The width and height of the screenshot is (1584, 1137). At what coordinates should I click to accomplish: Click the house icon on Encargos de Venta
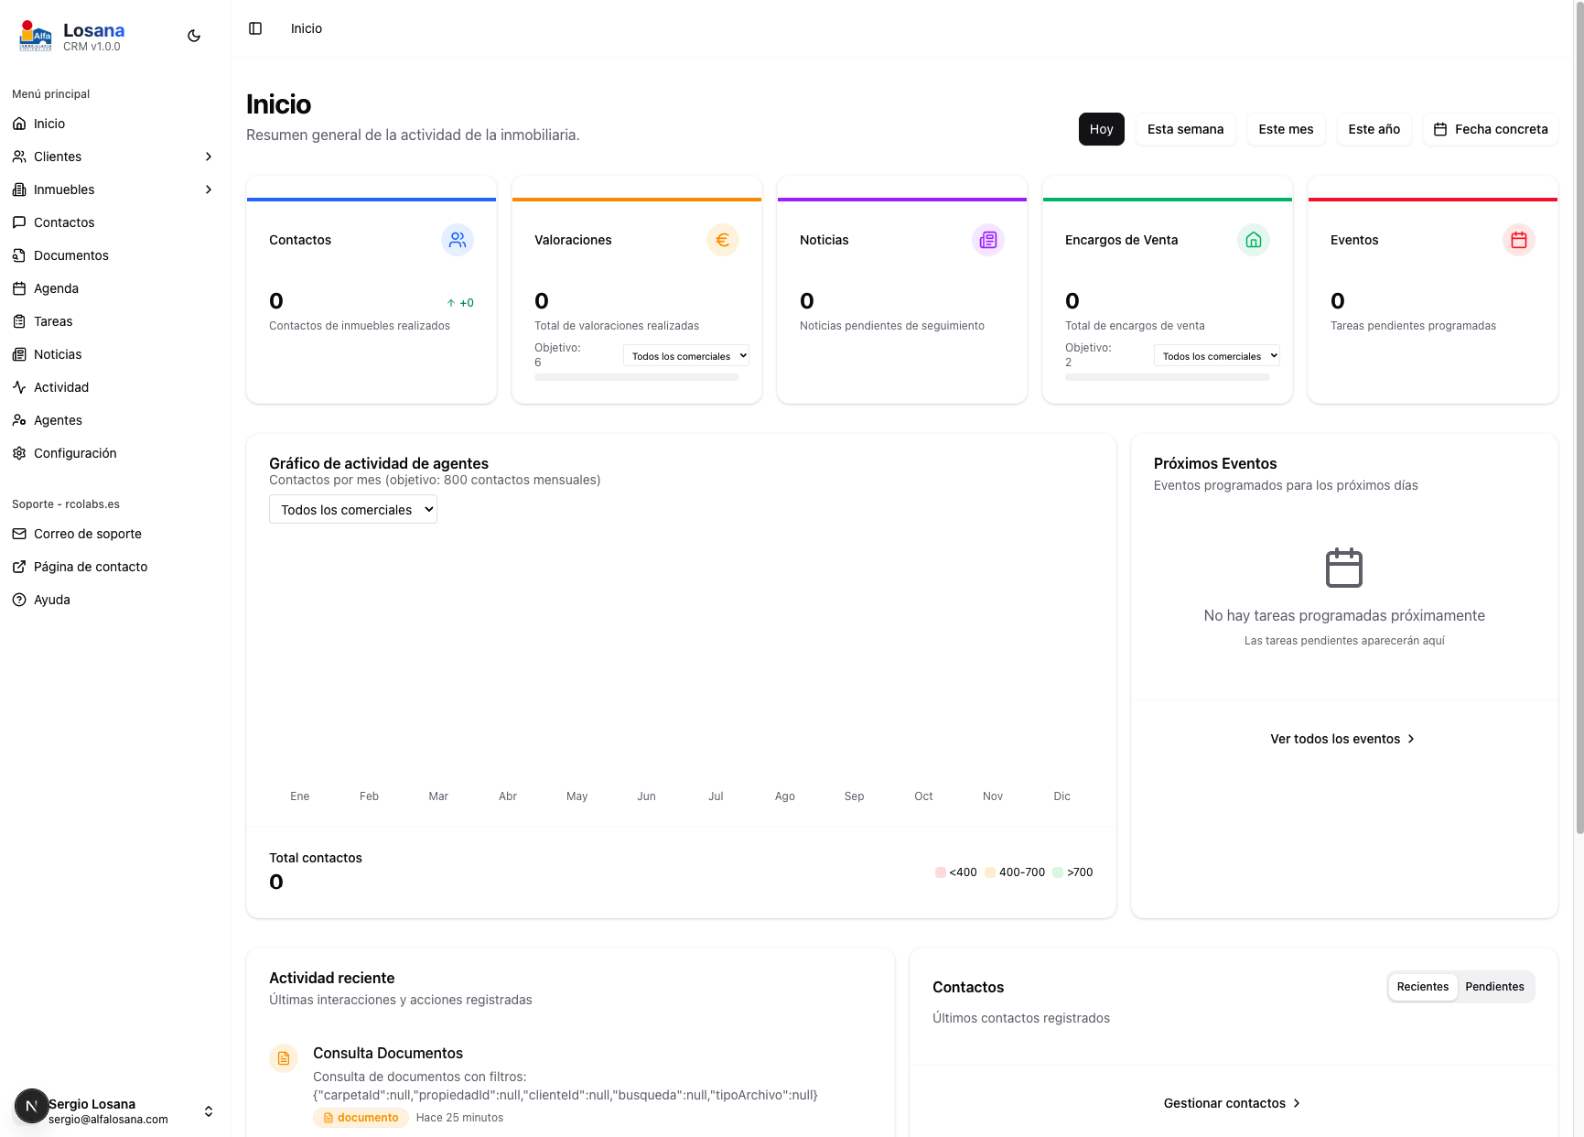pyautogui.click(x=1254, y=240)
